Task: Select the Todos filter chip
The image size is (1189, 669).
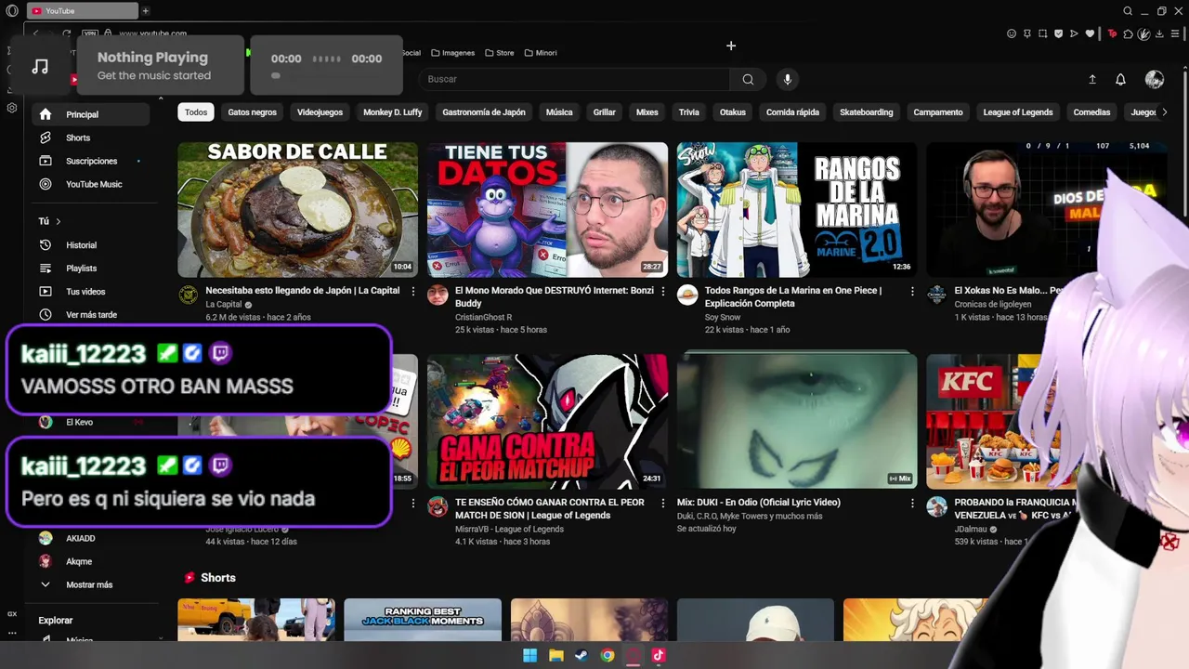Action: point(196,112)
